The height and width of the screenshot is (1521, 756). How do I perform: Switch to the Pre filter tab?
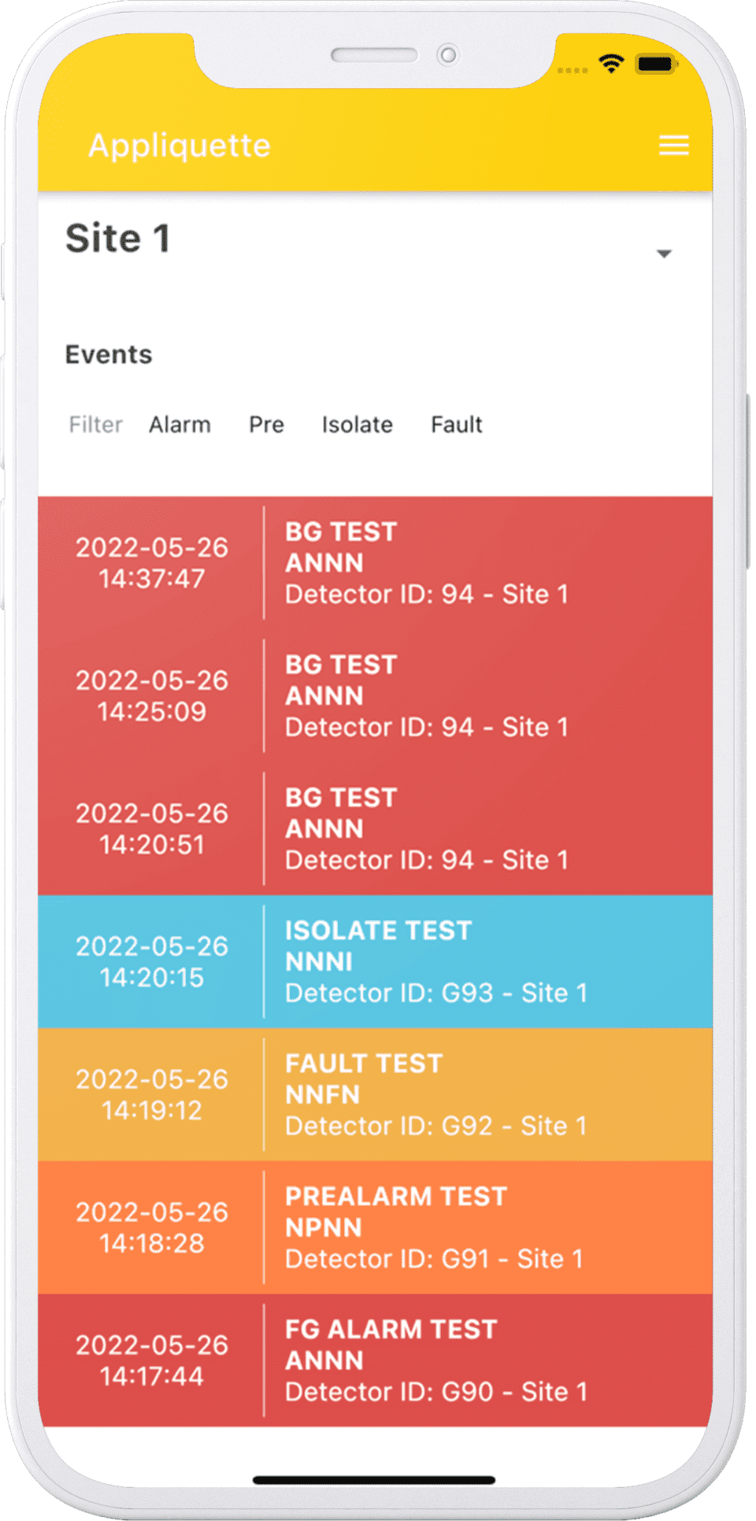pyautogui.click(x=266, y=424)
